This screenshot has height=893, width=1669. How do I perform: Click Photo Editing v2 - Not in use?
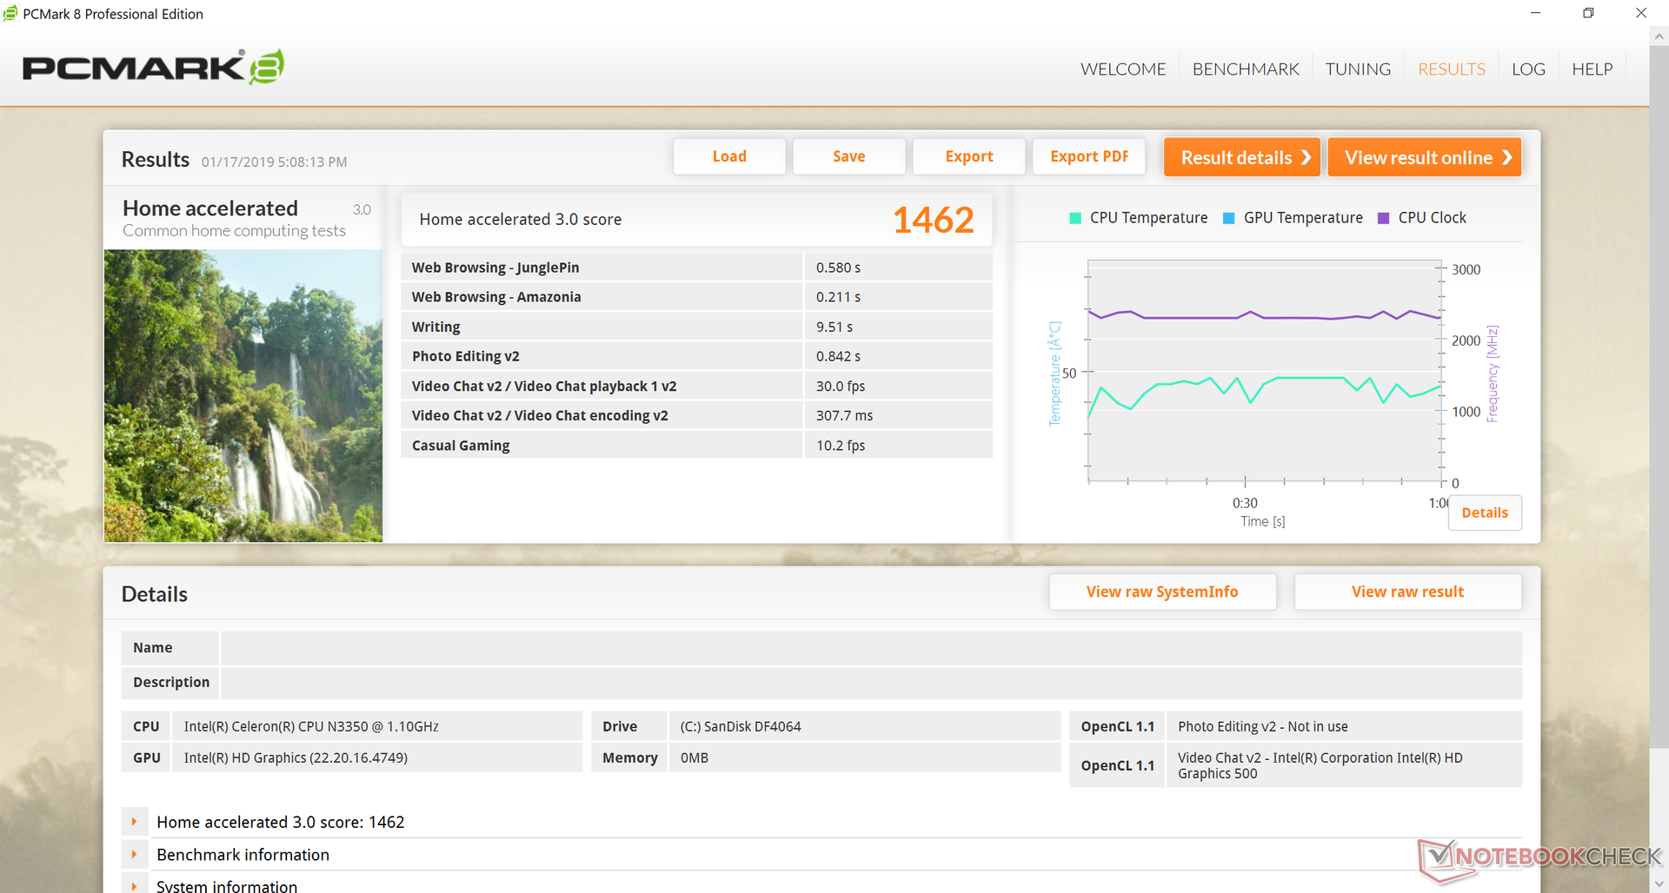coord(1263,726)
